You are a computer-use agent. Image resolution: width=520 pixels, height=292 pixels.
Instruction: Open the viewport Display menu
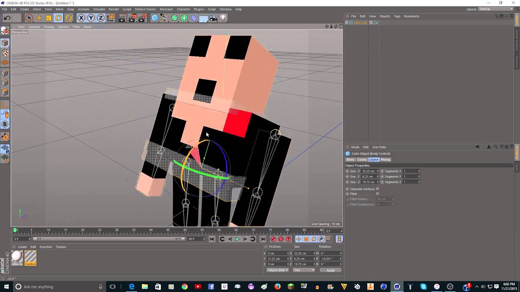(x=49, y=27)
